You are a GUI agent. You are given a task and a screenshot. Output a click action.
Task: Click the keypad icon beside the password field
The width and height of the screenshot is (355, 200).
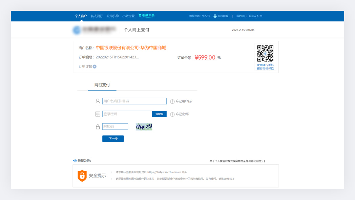coord(98,114)
